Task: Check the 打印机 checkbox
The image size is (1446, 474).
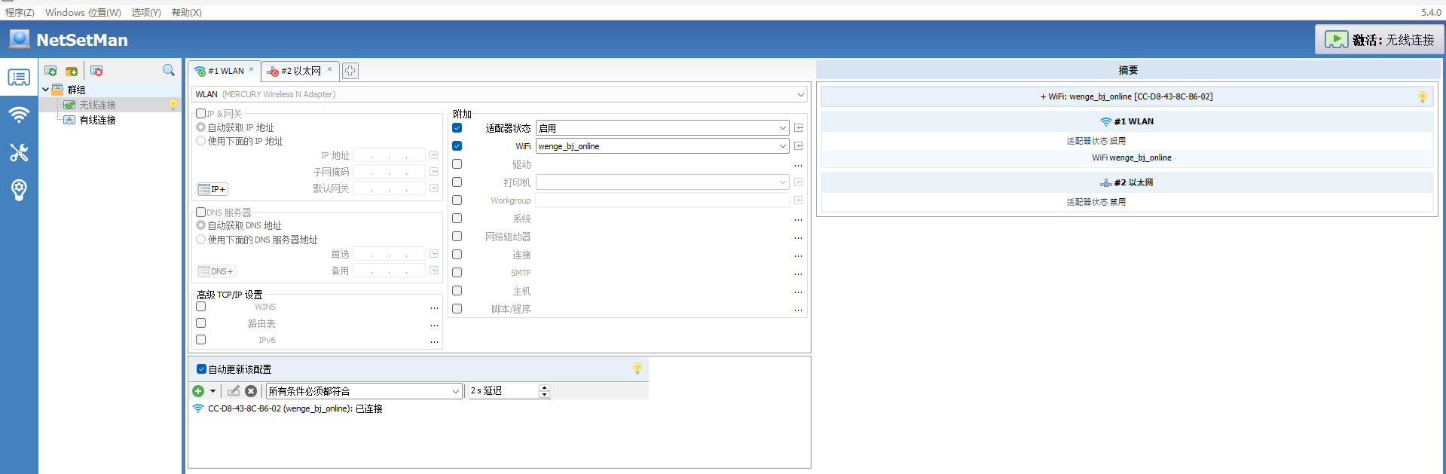Action: coord(457,182)
